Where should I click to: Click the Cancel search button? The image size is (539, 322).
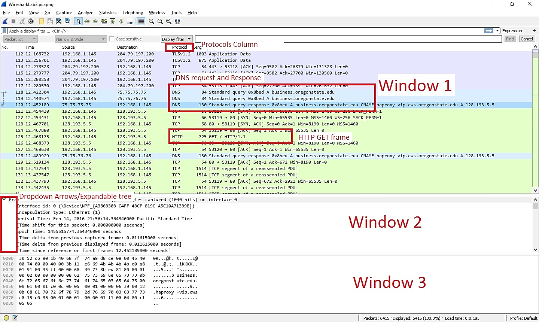[527, 39]
